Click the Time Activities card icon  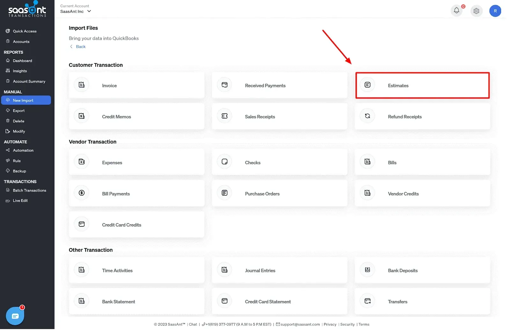pos(82,270)
